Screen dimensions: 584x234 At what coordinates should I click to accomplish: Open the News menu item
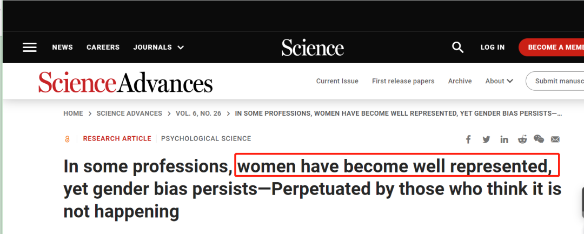point(62,48)
